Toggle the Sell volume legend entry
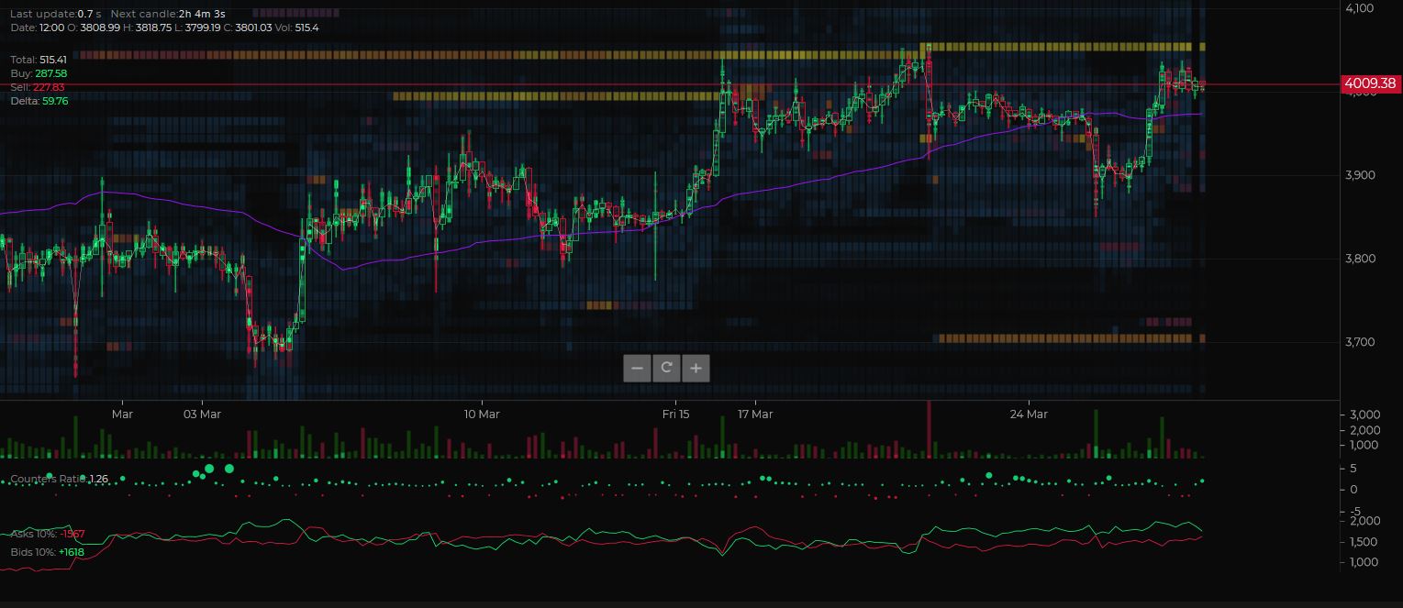Image resolution: width=1403 pixels, height=608 pixels. pyautogui.click(x=39, y=87)
